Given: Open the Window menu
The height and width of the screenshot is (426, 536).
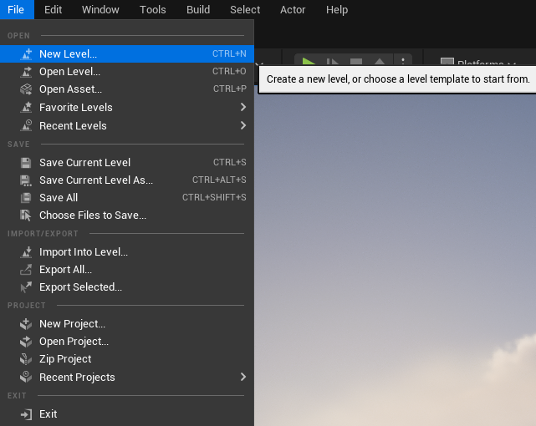Looking at the screenshot, I should tap(100, 9).
